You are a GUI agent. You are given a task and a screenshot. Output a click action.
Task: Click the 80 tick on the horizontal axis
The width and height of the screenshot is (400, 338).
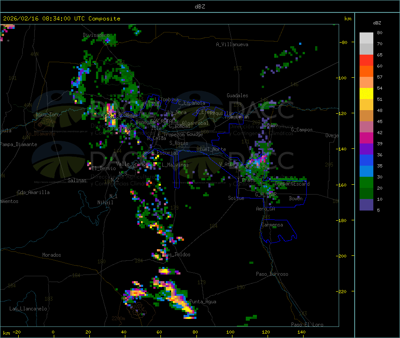[x=195, y=332]
